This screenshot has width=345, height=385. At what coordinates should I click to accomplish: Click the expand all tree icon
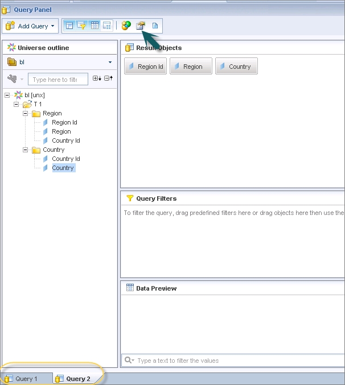[x=96, y=78]
